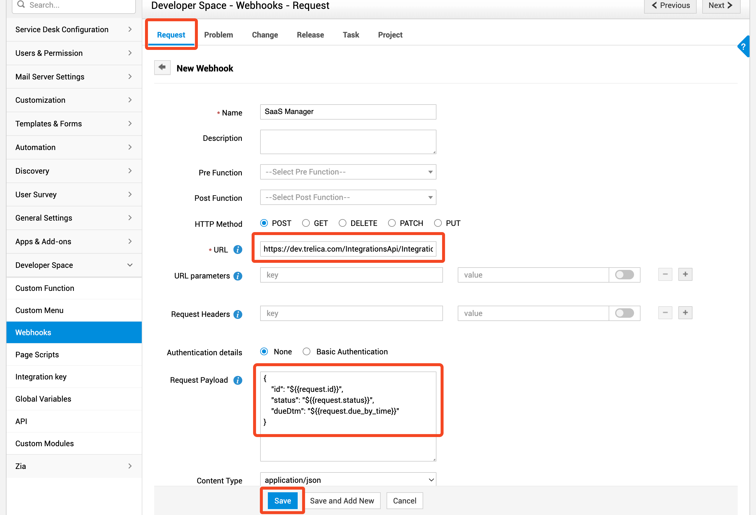756x515 pixels.
Task: Toggle the Request Headers value switch
Action: (624, 313)
